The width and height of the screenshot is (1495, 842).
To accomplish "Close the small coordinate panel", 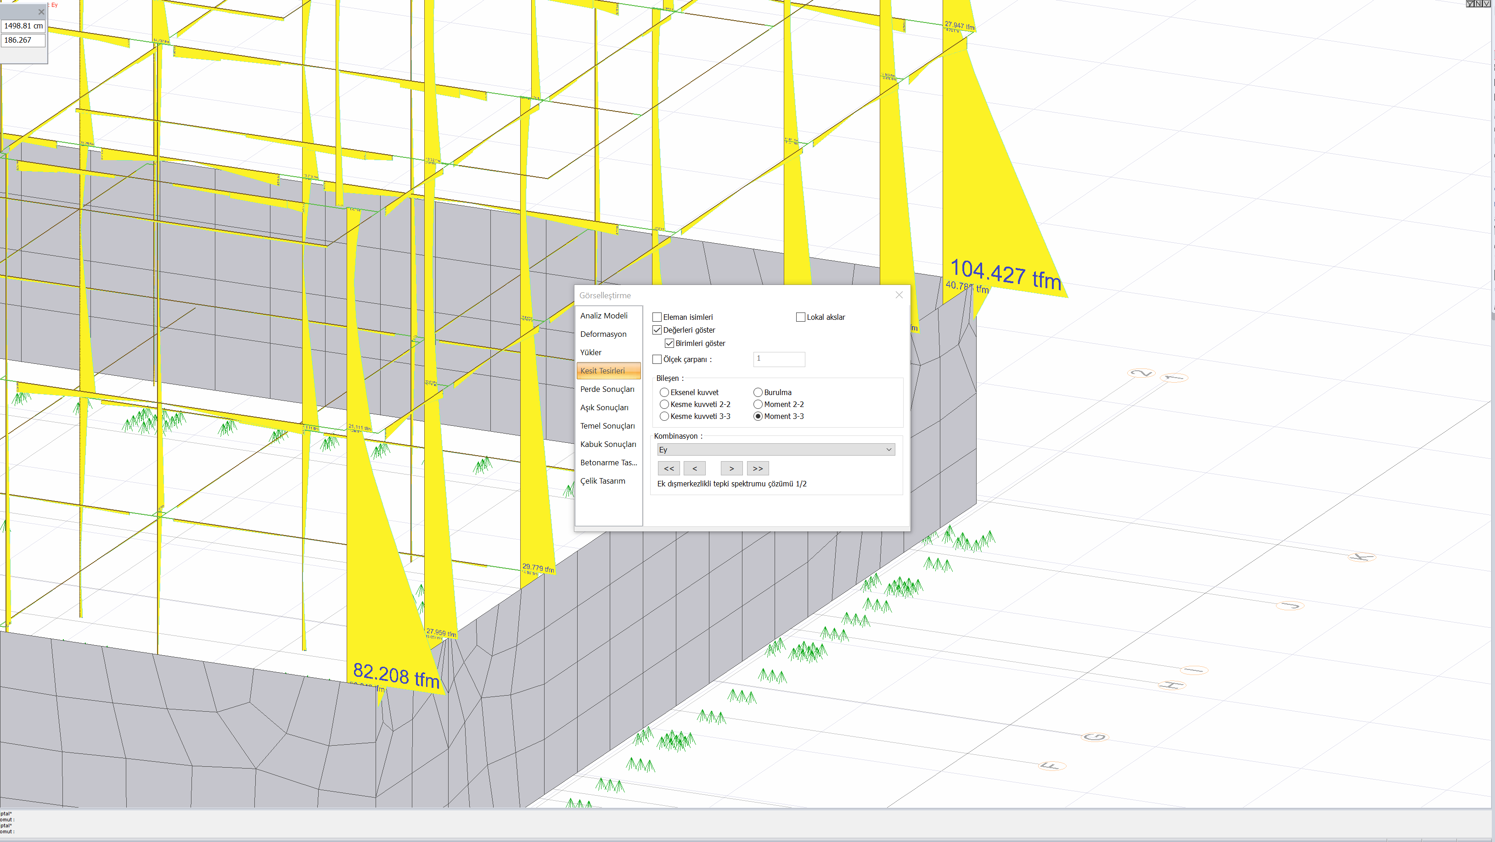I will [41, 11].
